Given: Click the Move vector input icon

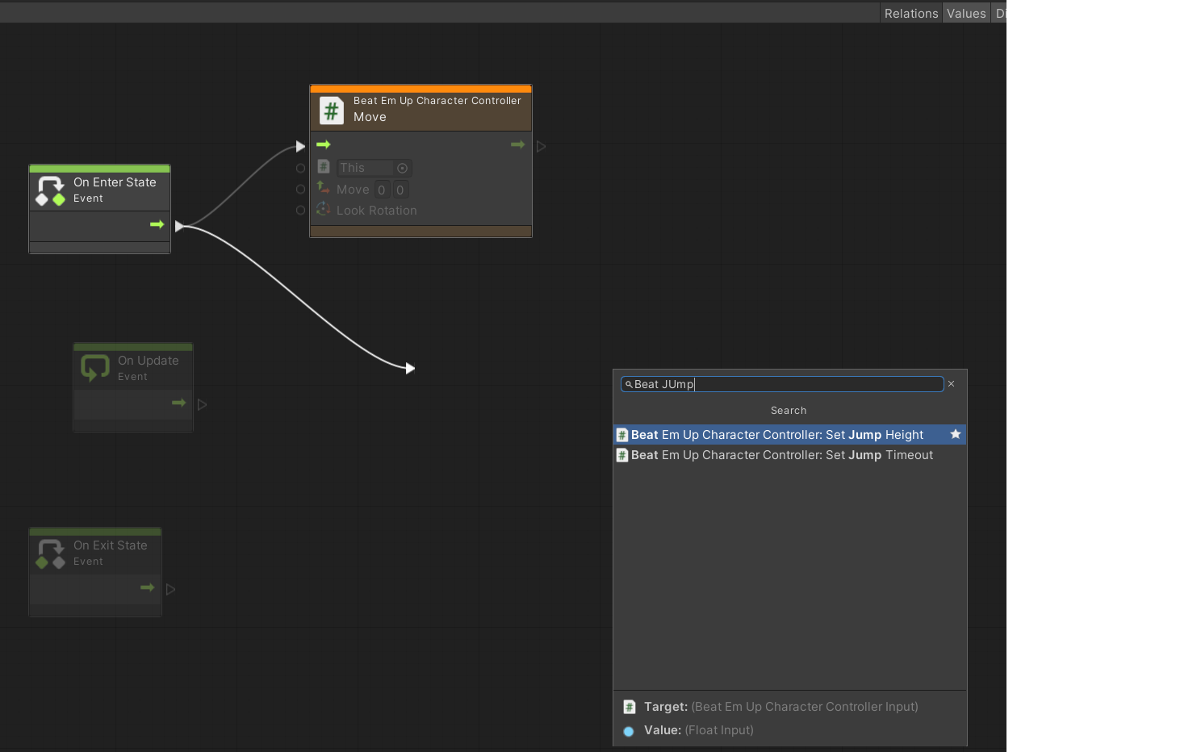Looking at the screenshot, I should [323, 189].
